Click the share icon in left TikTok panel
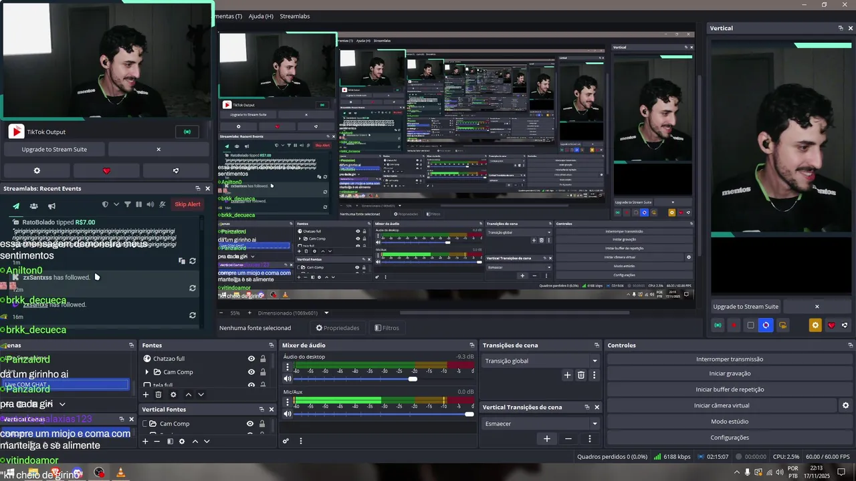The height and width of the screenshot is (481, 856). tap(176, 170)
